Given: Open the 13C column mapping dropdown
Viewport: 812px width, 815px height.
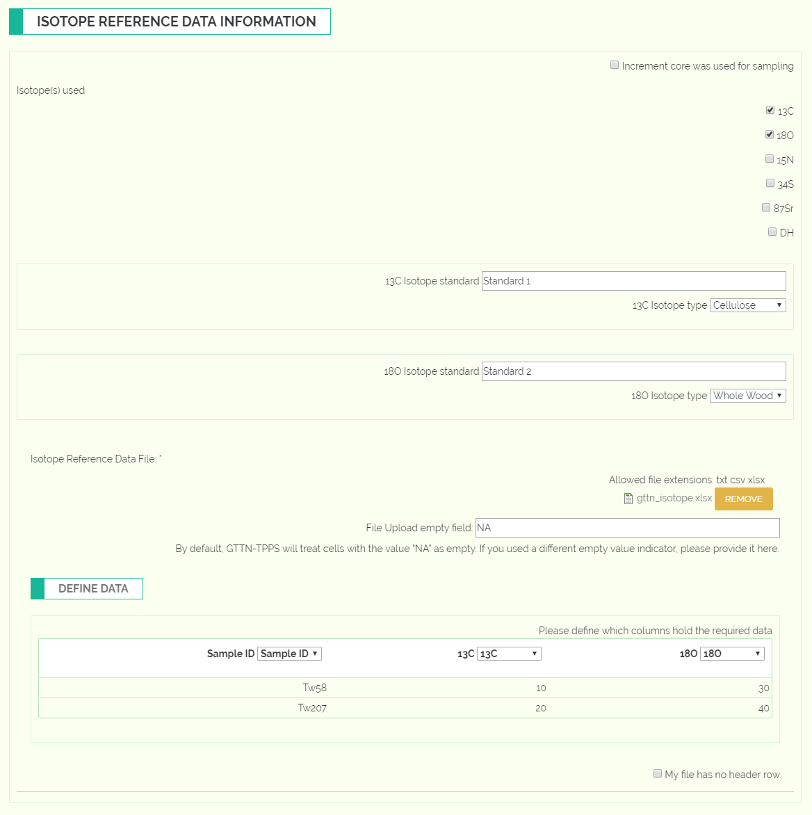Looking at the screenshot, I should coord(509,654).
